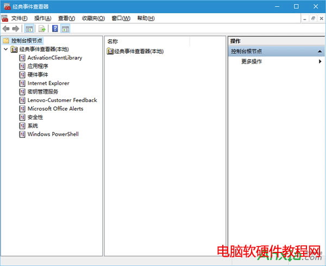
Task: Select 更多操作 in the actions pane
Action: click(252, 61)
